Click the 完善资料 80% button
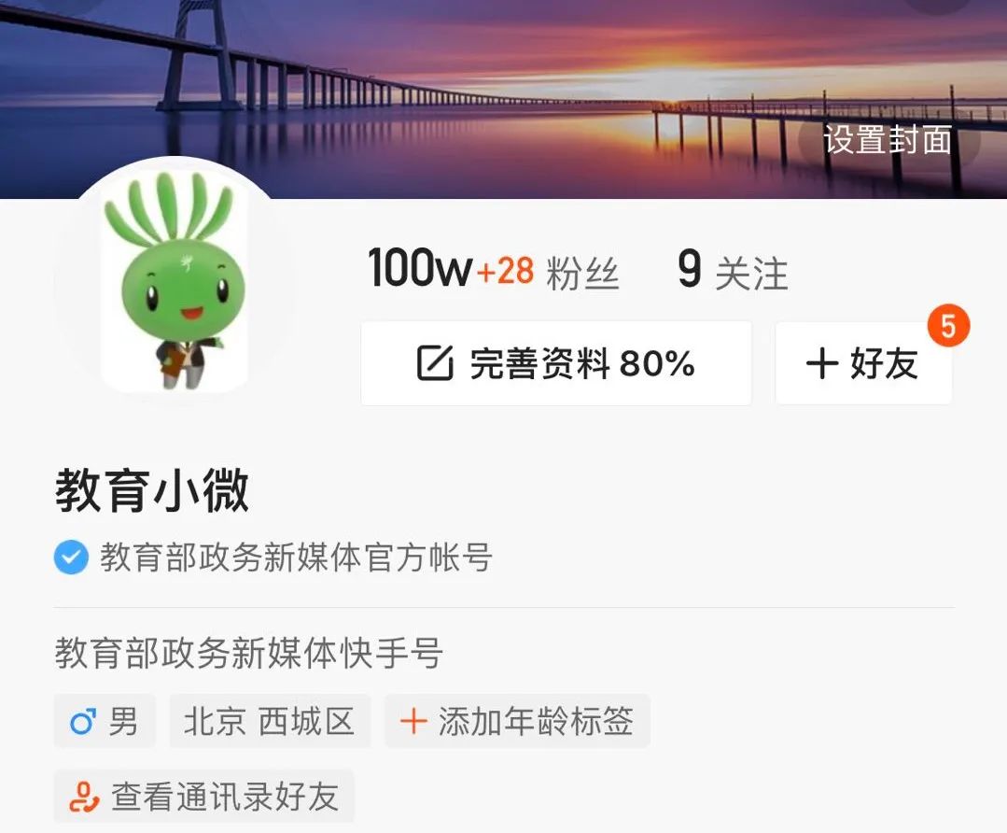The width and height of the screenshot is (1007, 833). [556, 363]
